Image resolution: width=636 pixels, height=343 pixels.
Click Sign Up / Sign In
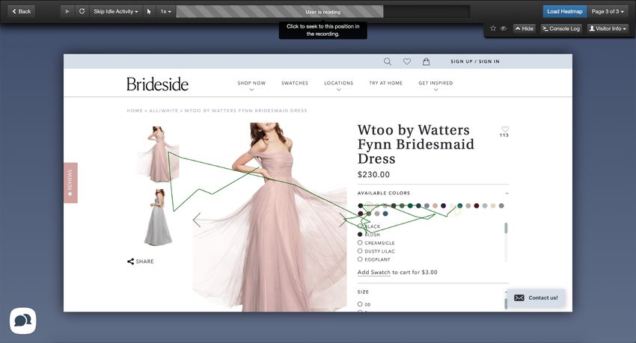pyautogui.click(x=475, y=61)
